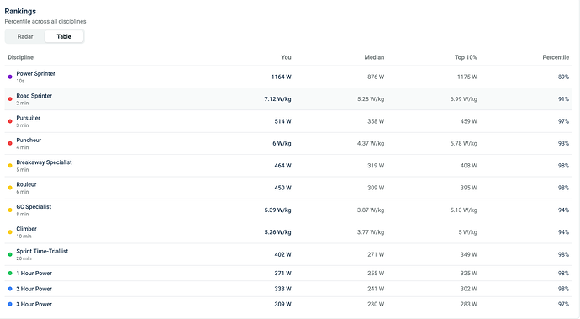Click the green dot beside Sprint Time-Triallist
Viewport: 580px width, 319px height.
(x=10, y=255)
